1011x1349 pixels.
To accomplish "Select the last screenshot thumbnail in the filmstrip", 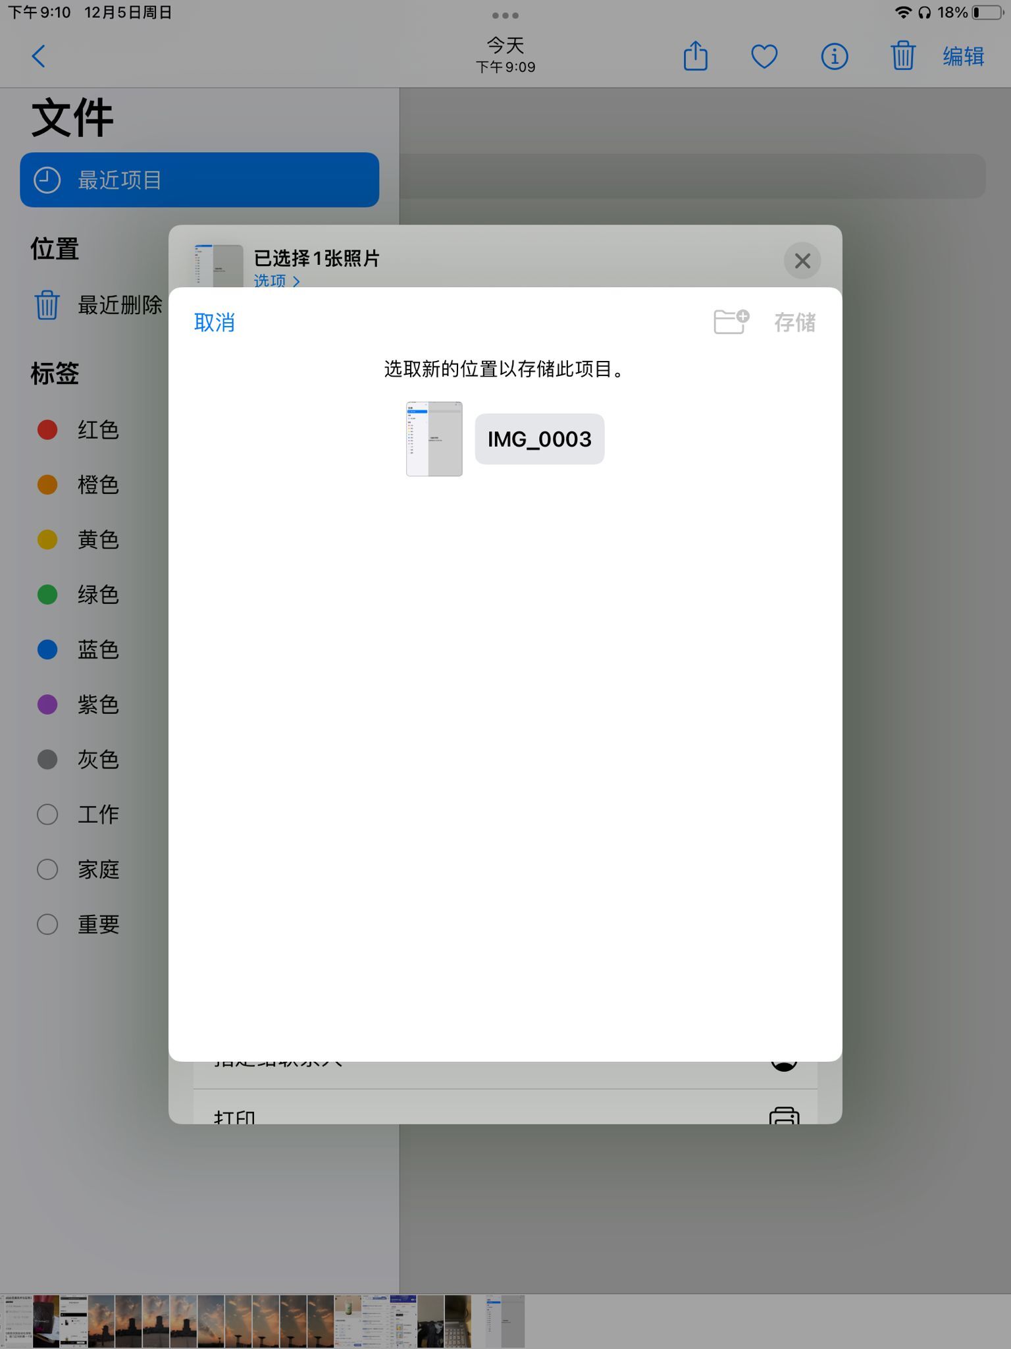I will coord(505,1321).
